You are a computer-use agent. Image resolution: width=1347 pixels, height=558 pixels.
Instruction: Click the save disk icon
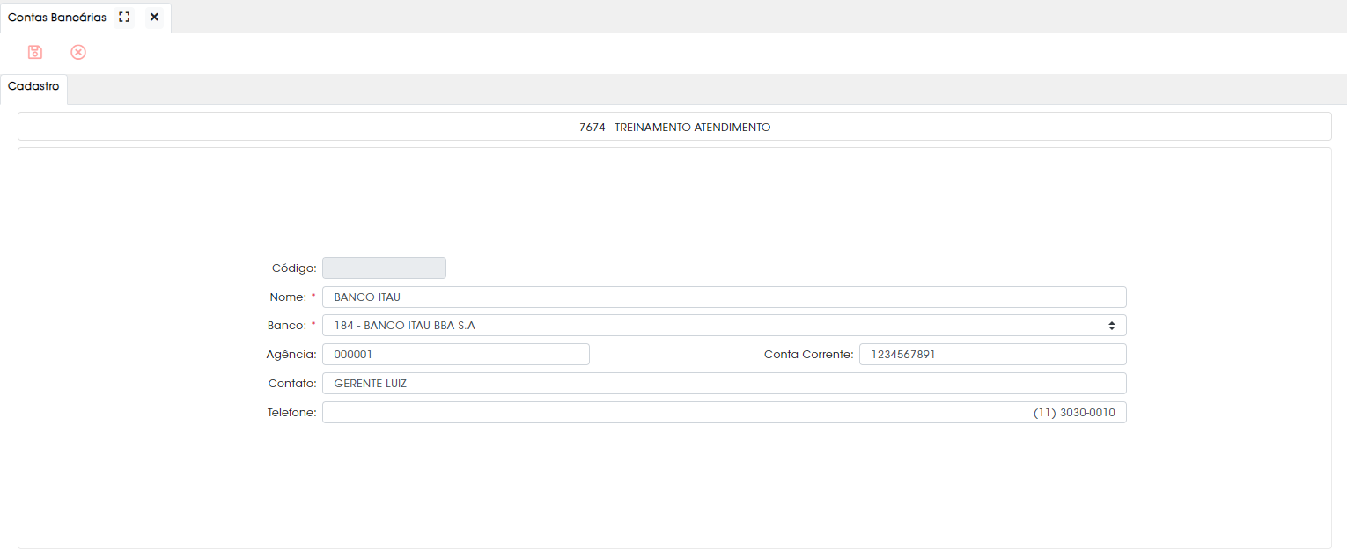(35, 53)
